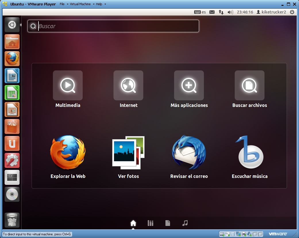Open Más aplicaciones shortcut
This screenshot has height=238, width=299.
tap(189, 85)
